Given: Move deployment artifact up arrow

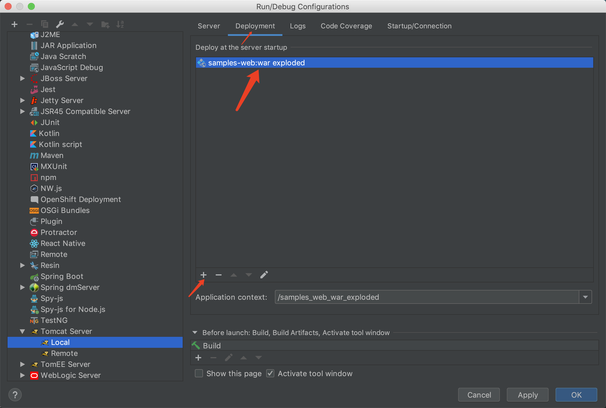Looking at the screenshot, I should (234, 275).
